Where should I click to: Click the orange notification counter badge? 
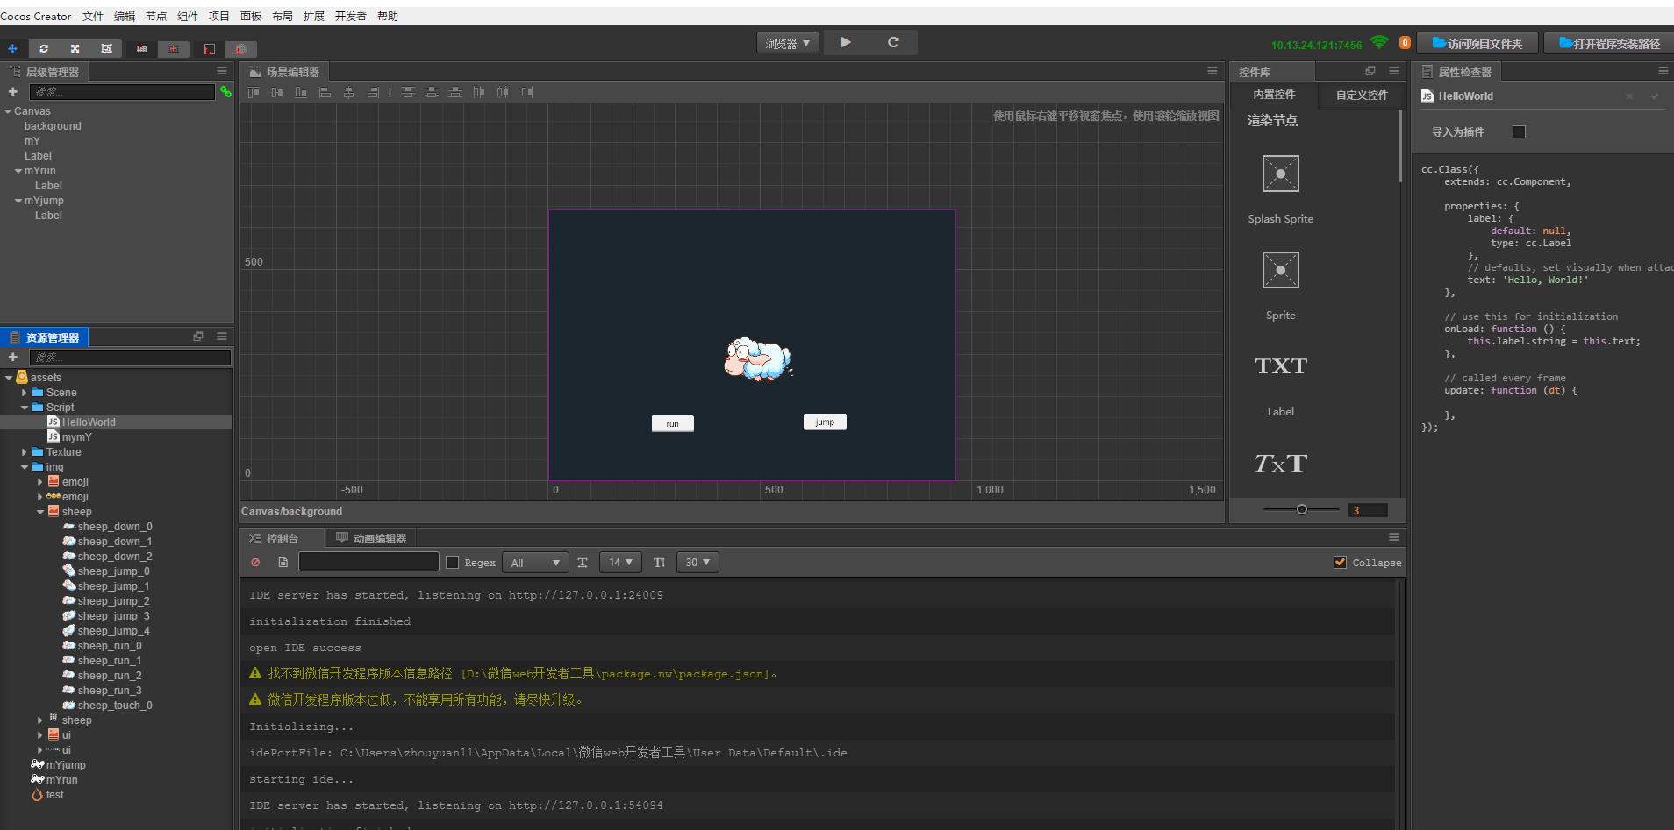(x=1405, y=42)
